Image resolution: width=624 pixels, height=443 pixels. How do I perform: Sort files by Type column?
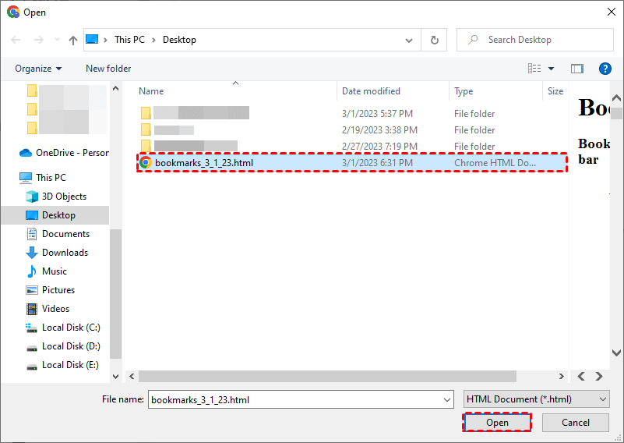click(x=464, y=91)
